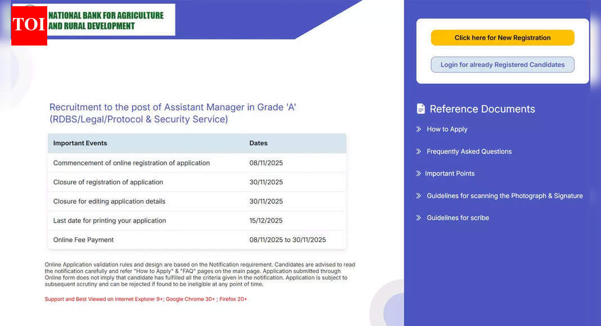This screenshot has width=601, height=326.
Task: Click the chevron beside Frequently Asked Questions
Action: pyautogui.click(x=418, y=151)
